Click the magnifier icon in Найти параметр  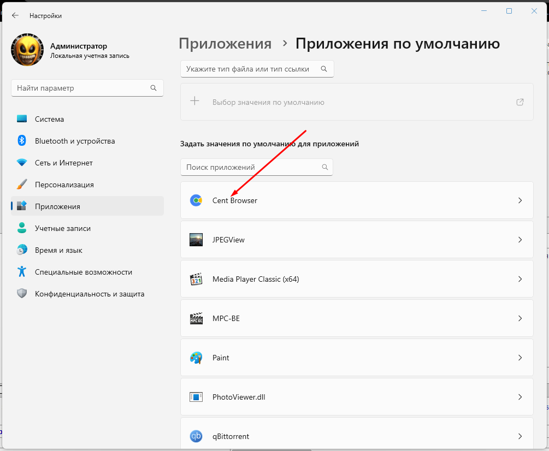[154, 88]
